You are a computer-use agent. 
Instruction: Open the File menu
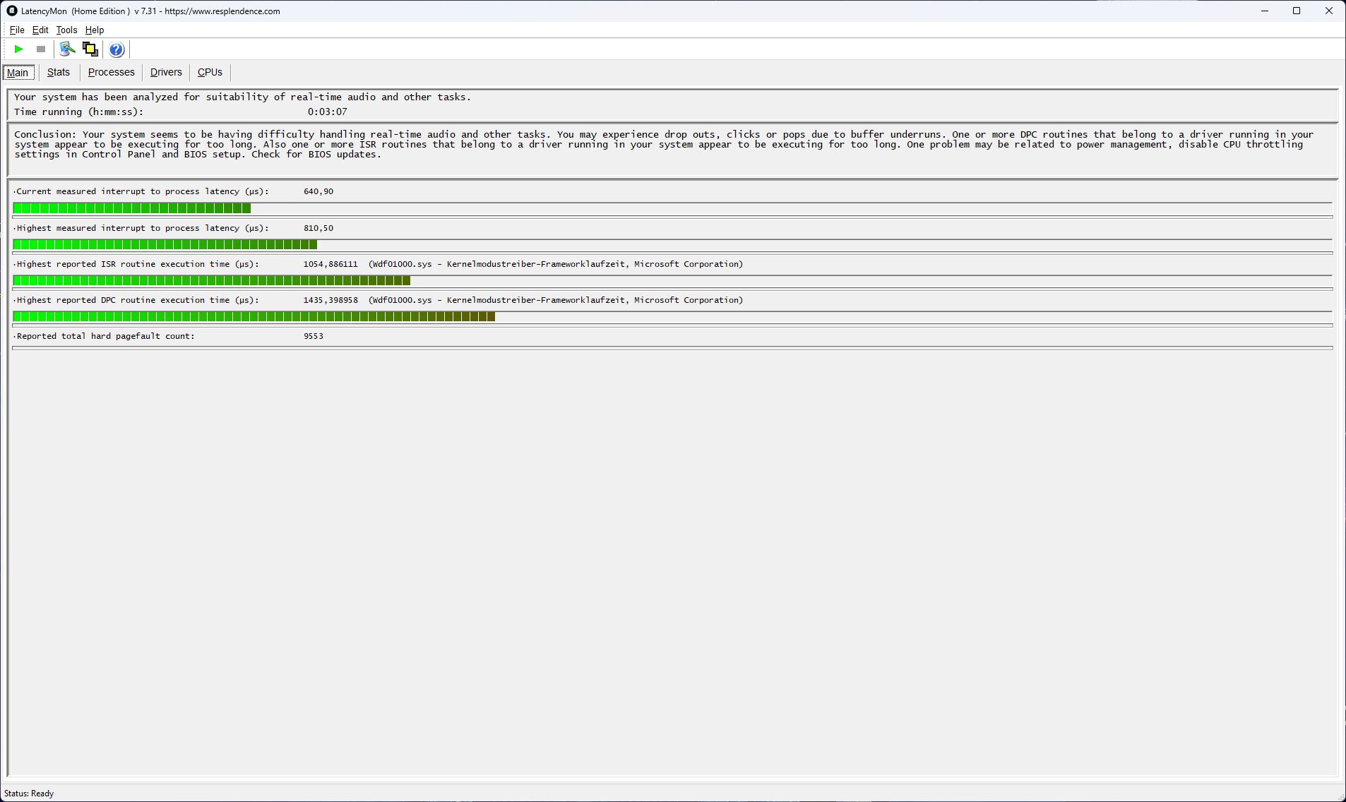(17, 30)
